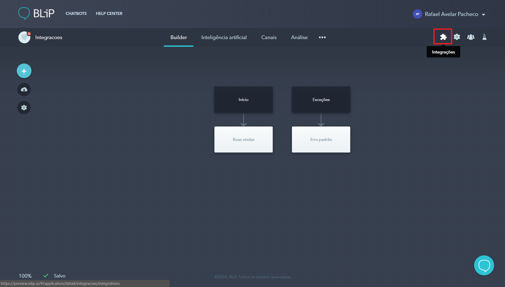Screen dimensions: 505x287
Task: Click the Integracoes bot avatar
Action: (24, 37)
